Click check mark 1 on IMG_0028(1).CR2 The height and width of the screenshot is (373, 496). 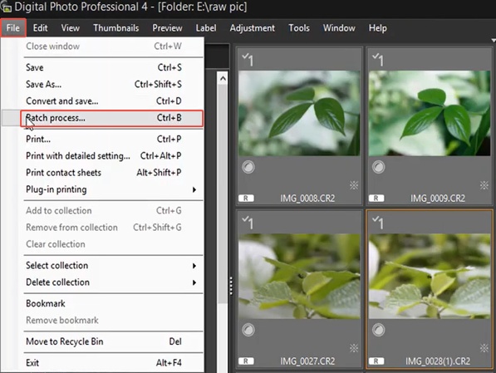tap(378, 223)
